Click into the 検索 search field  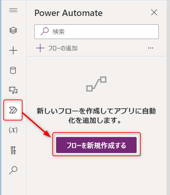pyautogui.click(x=97, y=32)
